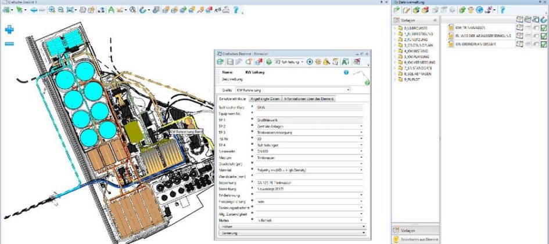549x244 pixels.
Task: Expand the 4_KW:BESTAND folder in tree
Action: [x=395, y=52]
